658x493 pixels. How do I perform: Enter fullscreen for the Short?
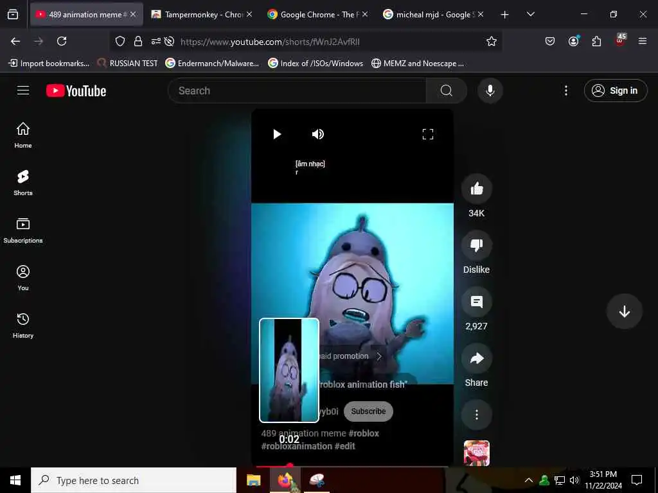[x=427, y=134]
